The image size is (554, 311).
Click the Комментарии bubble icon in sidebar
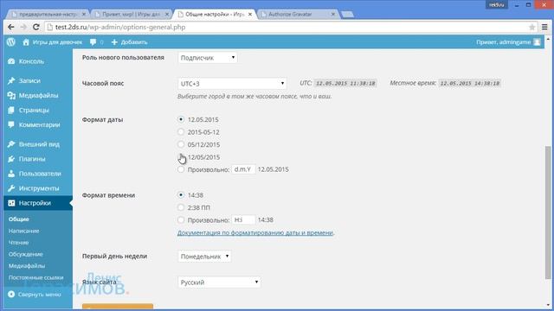[11, 124]
